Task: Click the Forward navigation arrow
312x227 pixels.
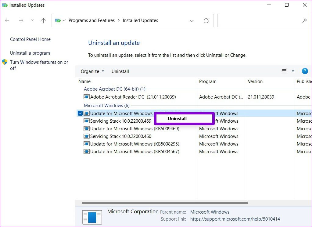Action: point(21,20)
